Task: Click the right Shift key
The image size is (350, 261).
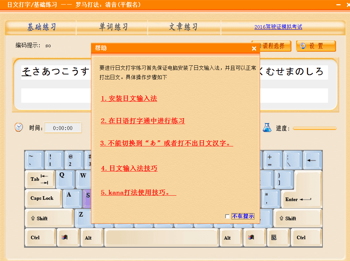Action: tap(298, 218)
